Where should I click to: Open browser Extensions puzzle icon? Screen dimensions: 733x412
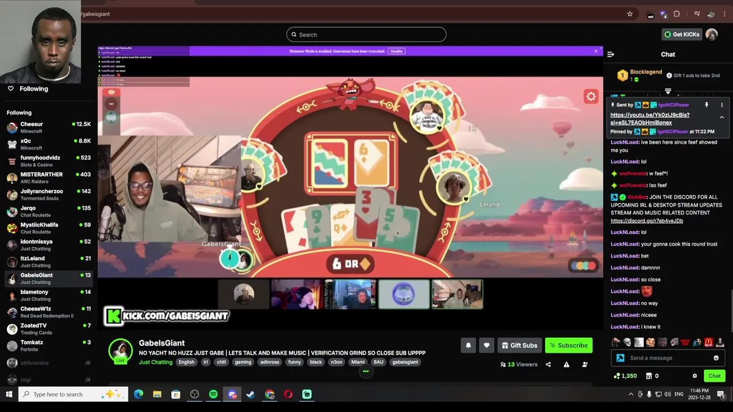pos(677,14)
